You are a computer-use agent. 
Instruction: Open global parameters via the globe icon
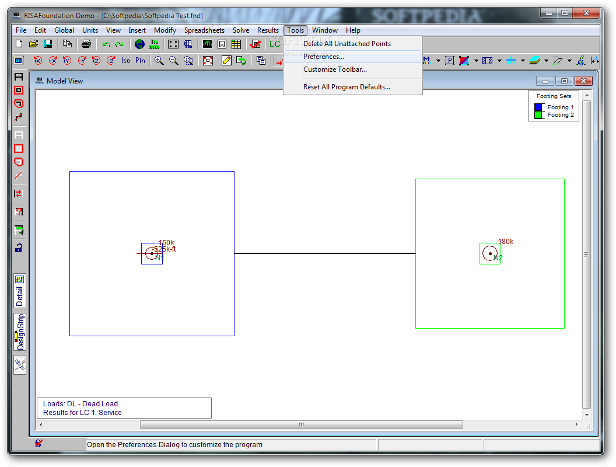click(x=139, y=44)
